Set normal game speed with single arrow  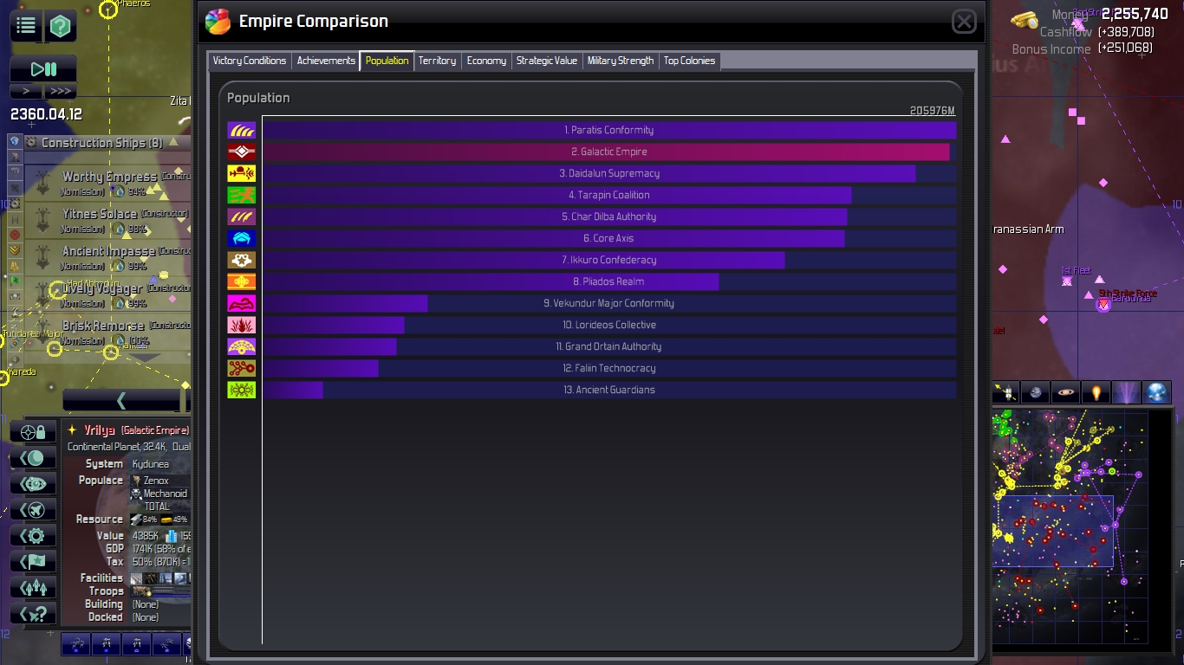26,91
